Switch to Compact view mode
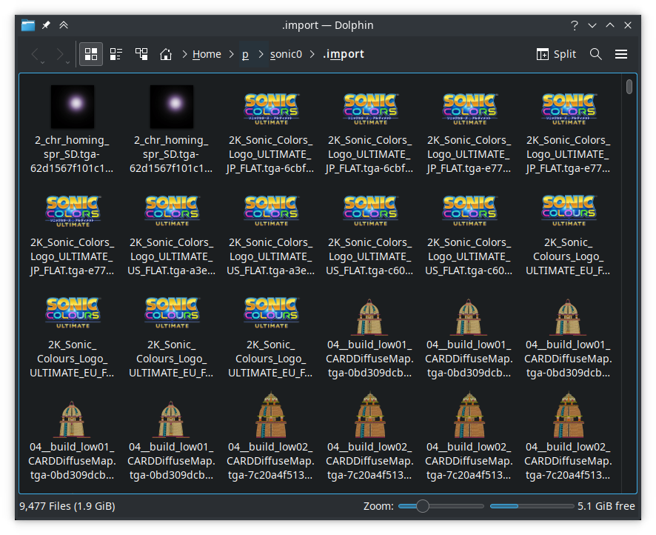 (116, 54)
